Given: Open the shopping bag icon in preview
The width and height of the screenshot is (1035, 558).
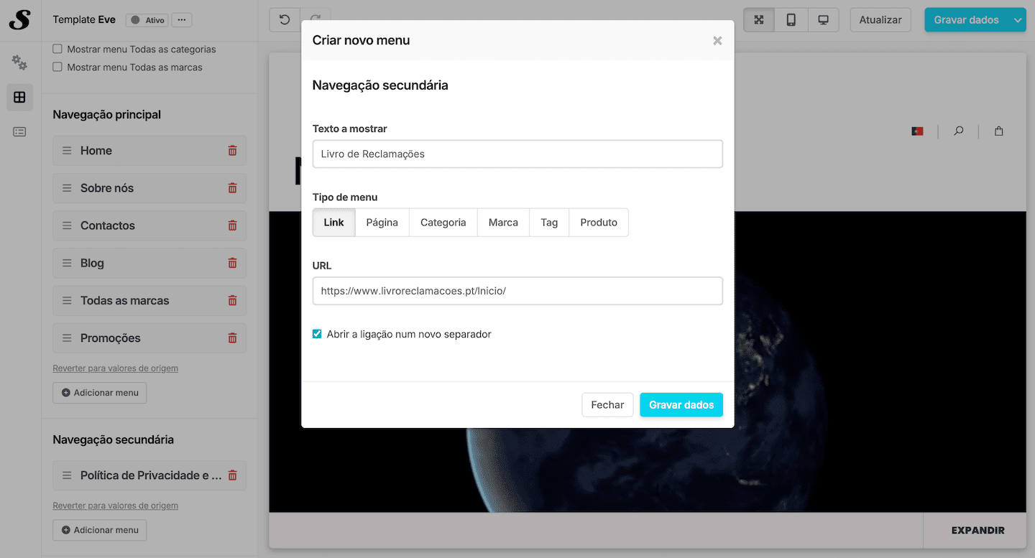Looking at the screenshot, I should click(x=998, y=131).
